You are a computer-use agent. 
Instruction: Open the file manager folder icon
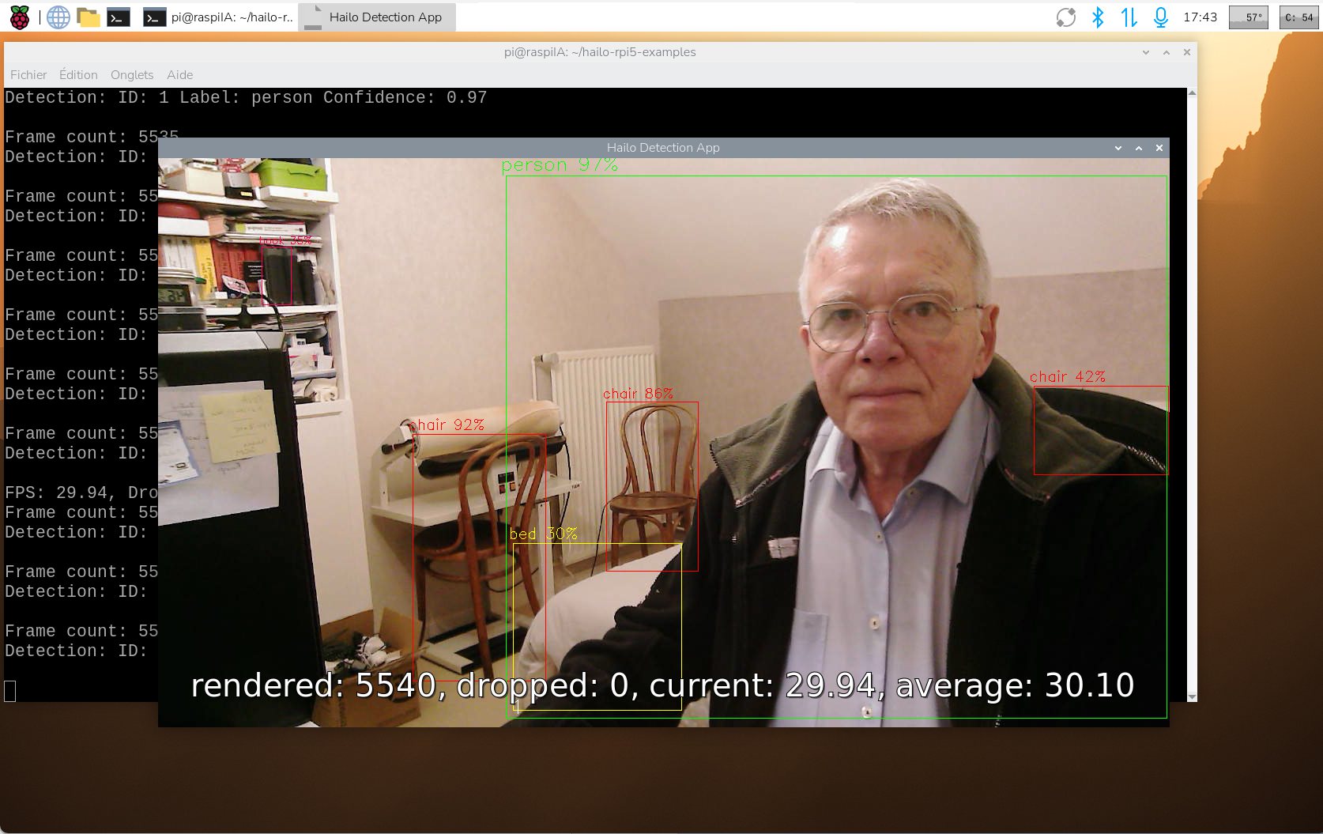coord(89,17)
